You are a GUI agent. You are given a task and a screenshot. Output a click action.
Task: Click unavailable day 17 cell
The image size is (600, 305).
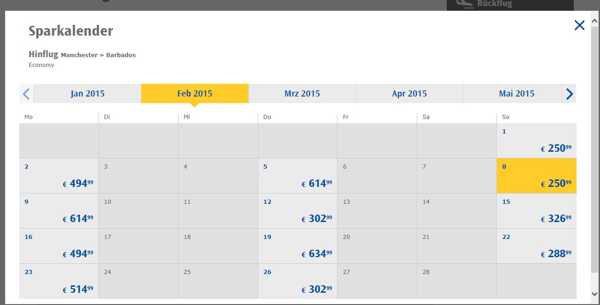pyautogui.click(x=139, y=246)
